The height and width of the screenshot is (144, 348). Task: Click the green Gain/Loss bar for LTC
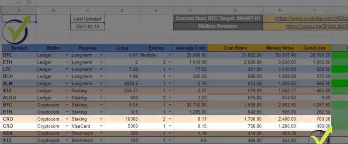[339, 69]
